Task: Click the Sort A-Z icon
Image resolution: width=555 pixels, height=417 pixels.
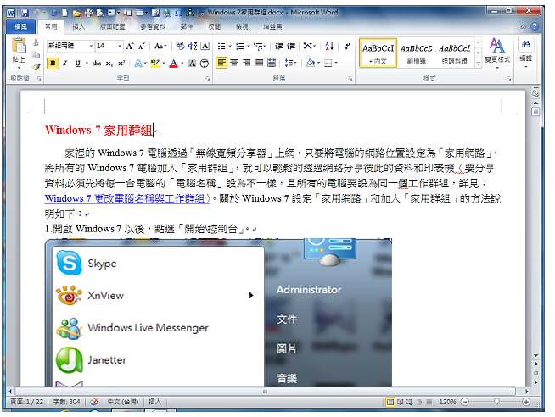Action: tap(329, 47)
